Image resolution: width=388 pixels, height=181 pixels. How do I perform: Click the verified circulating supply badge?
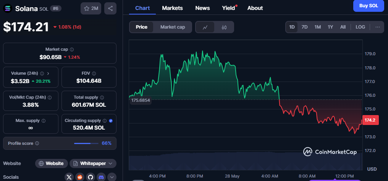(x=111, y=121)
